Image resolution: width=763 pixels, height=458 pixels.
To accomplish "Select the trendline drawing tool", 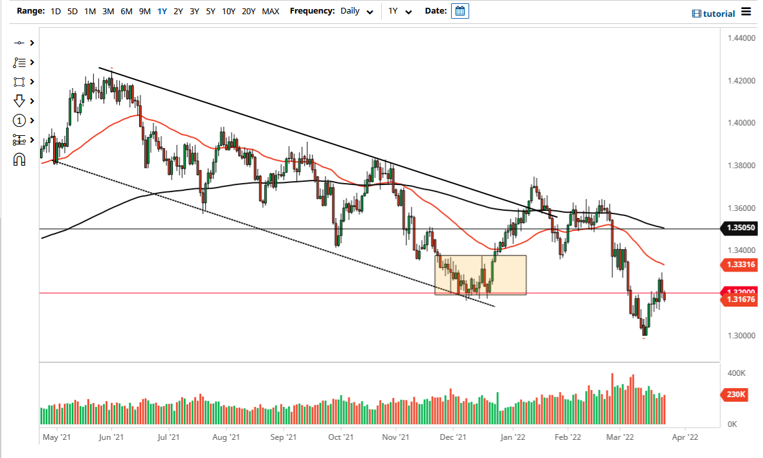I will tap(20, 43).
